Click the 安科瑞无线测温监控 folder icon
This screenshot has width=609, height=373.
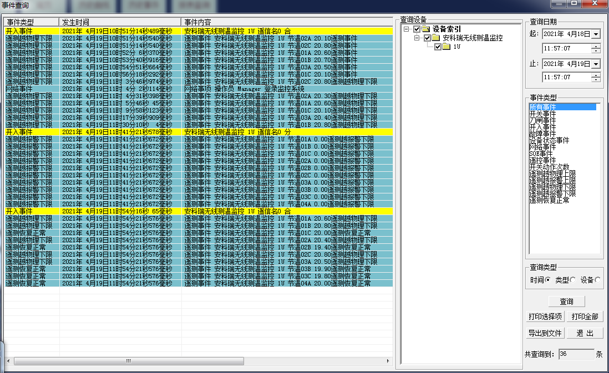tap(436, 38)
